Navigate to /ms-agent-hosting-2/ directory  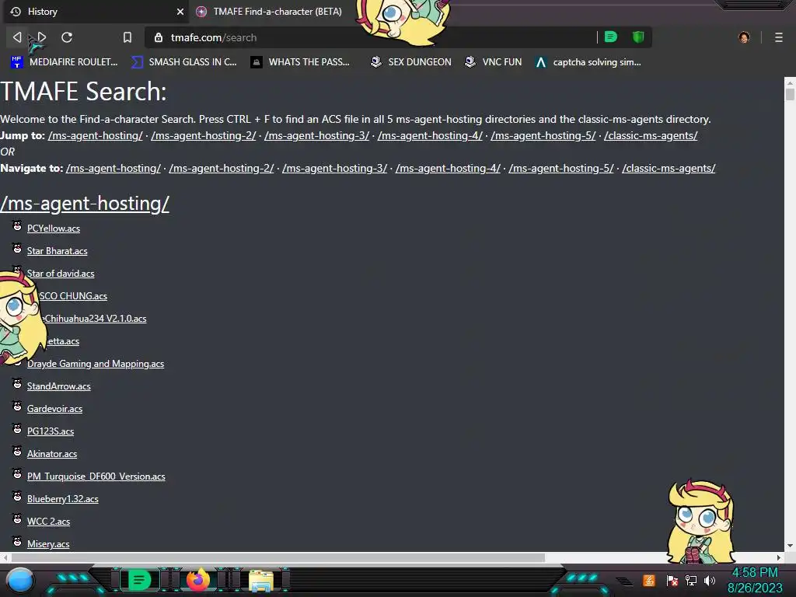coord(221,168)
